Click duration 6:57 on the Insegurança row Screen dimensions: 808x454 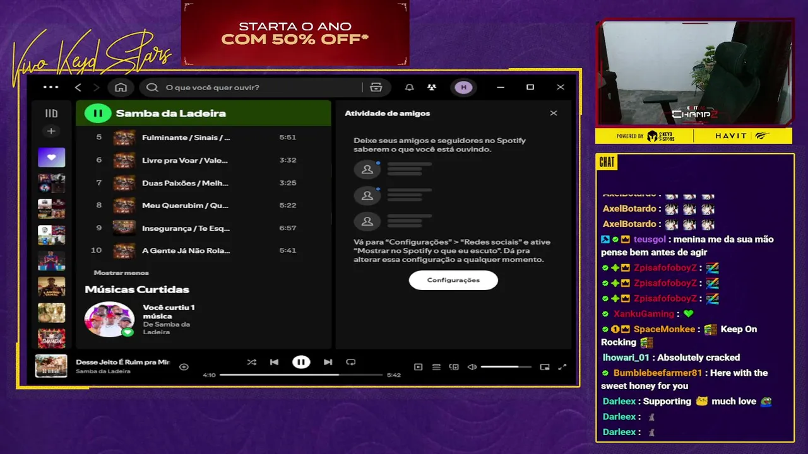pyautogui.click(x=288, y=228)
